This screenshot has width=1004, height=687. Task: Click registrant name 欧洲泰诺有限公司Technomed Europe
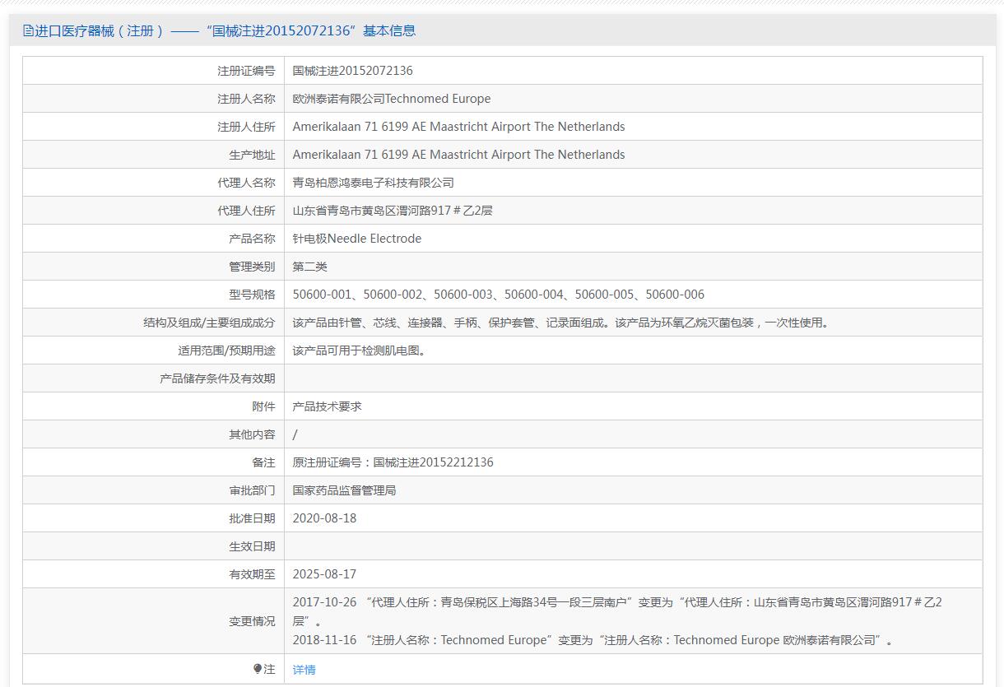(391, 99)
